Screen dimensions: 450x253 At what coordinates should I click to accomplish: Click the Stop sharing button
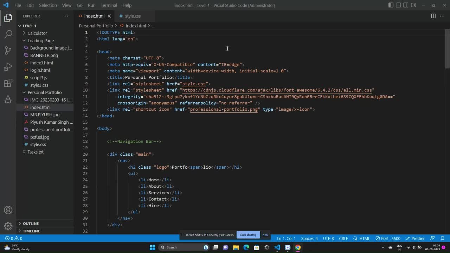(248, 235)
